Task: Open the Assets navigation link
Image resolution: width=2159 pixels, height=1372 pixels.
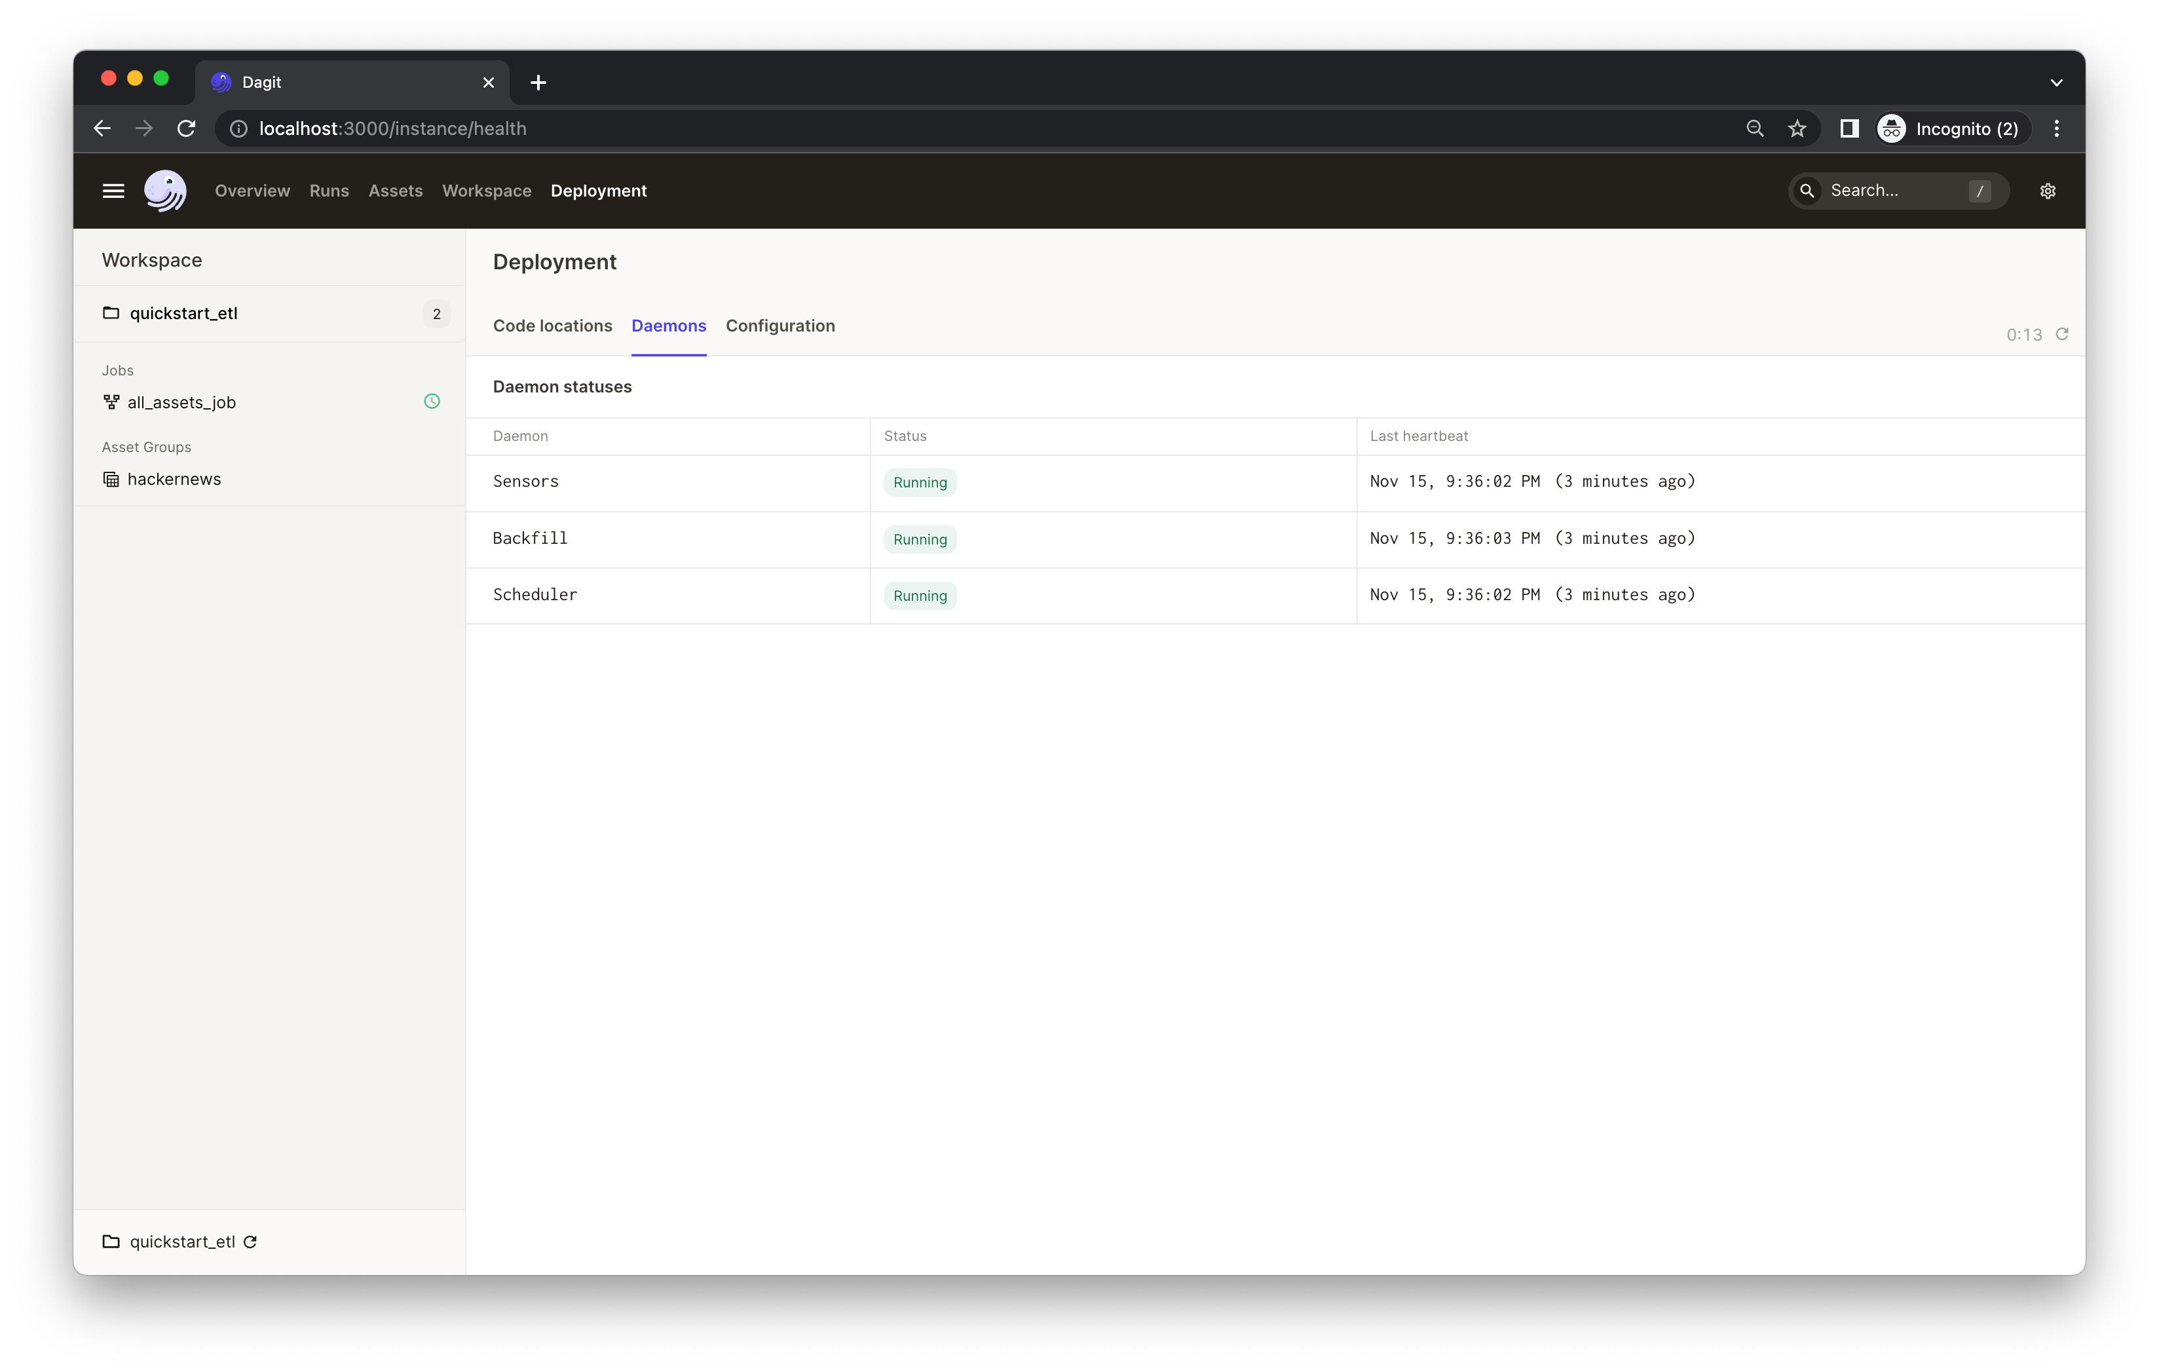Action: [396, 191]
